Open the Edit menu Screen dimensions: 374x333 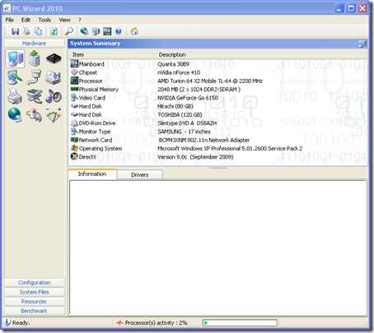click(26, 20)
